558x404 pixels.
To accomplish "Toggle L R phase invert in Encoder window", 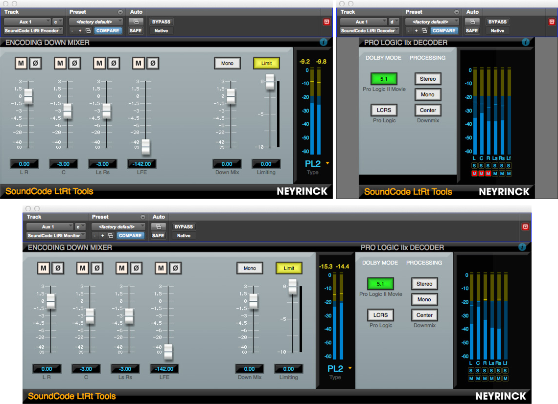I will pyautogui.click(x=35, y=63).
